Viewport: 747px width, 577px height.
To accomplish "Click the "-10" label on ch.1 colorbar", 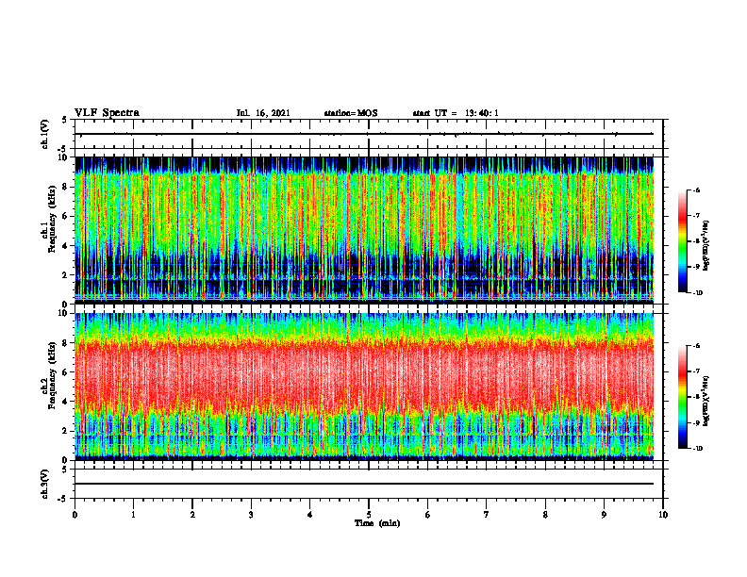I will [x=697, y=293].
